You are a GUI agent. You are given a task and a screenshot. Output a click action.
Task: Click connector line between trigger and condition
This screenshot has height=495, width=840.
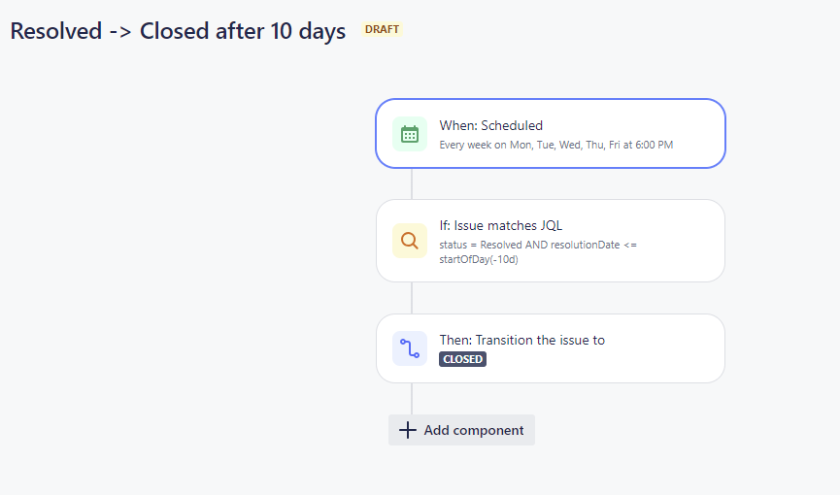412,183
